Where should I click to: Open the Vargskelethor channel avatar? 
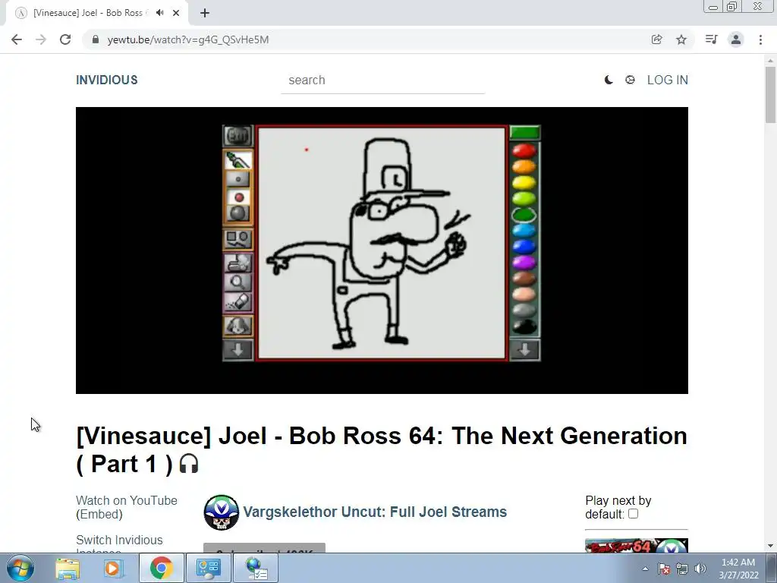(x=221, y=512)
